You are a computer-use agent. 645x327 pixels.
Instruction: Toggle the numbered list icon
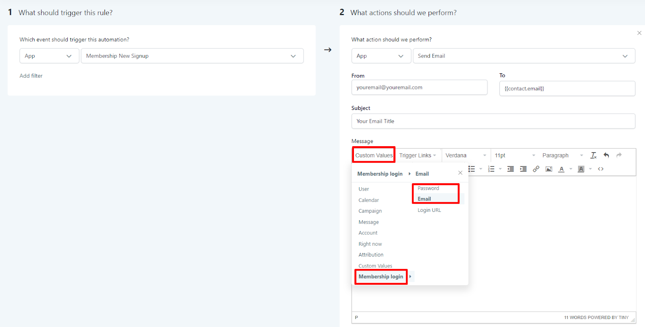491,169
